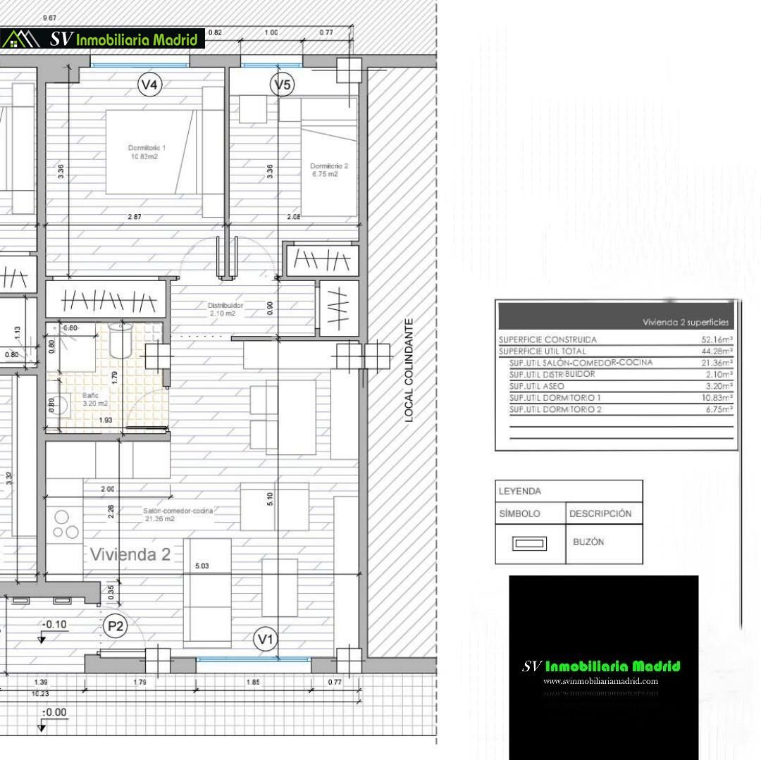Click the Distribuidor area label
The width and height of the screenshot is (761, 760).
tap(225, 309)
